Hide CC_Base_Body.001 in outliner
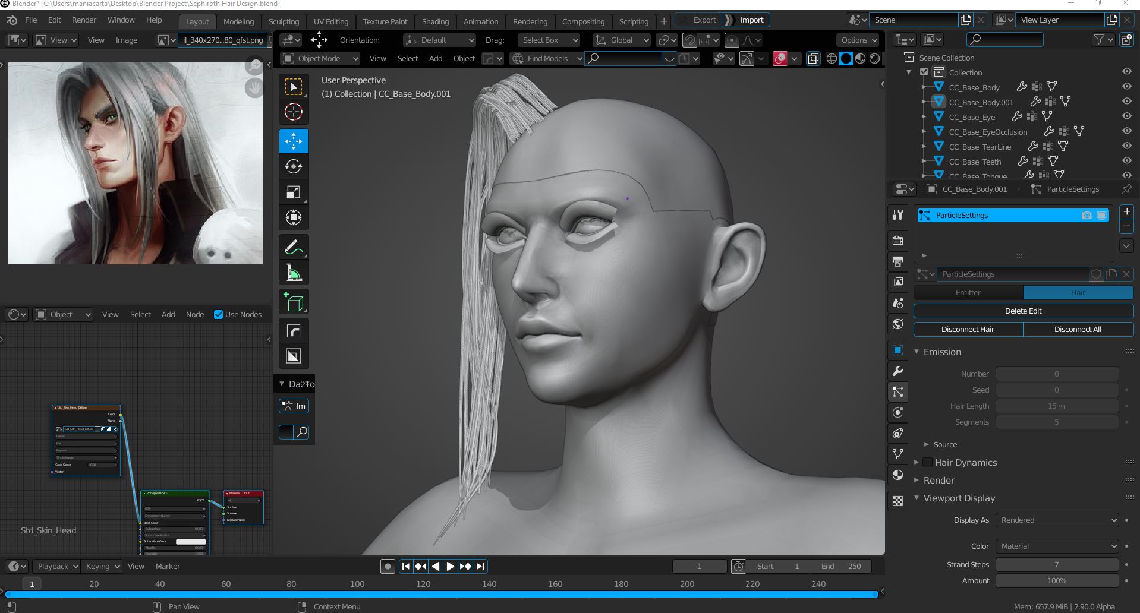 (1126, 102)
